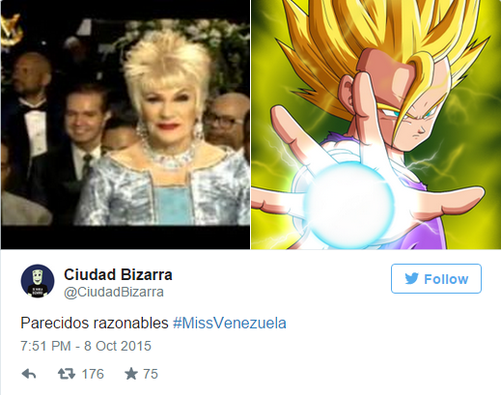The height and width of the screenshot is (395, 501).
Task: Click the reply arrow icon
Action: (29, 374)
